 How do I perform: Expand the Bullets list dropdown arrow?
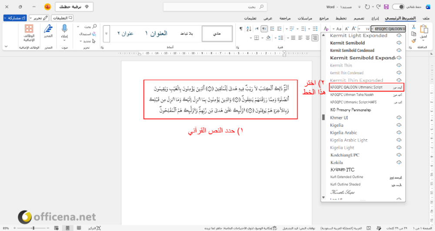pyautogui.click(x=310, y=29)
